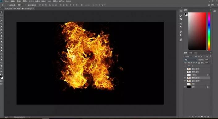Open the 编辑(E) Edit menu
The width and height of the screenshot is (218, 119).
pyautogui.click(x=13, y=1)
